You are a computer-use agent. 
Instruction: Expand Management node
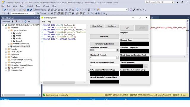6,62
